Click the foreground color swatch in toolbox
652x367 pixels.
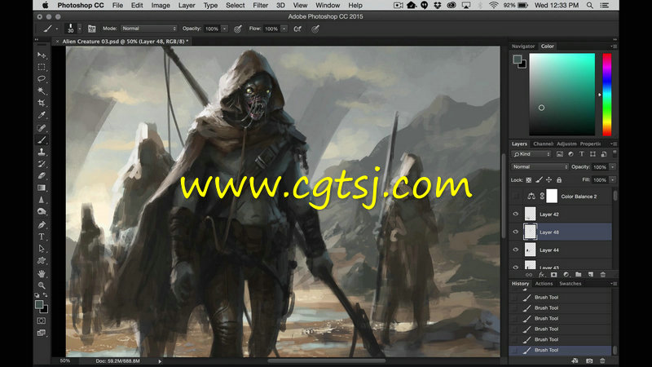pyautogui.click(x=39, y=304)
